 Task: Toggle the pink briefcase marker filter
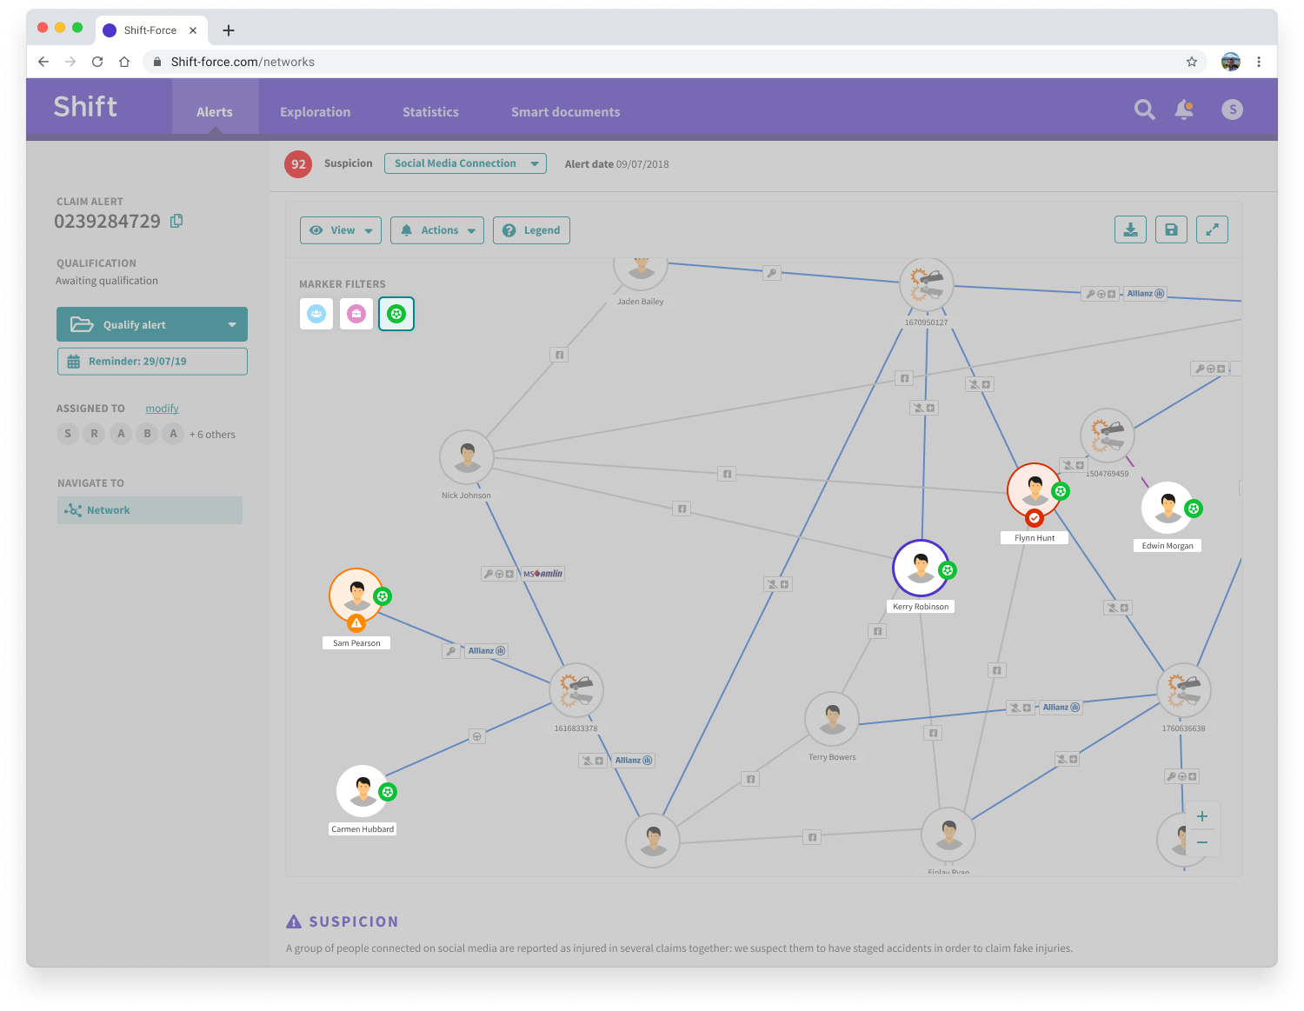coord(356,314)
